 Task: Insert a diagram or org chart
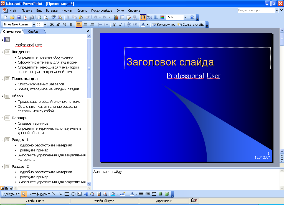click(x=92, y=194)
